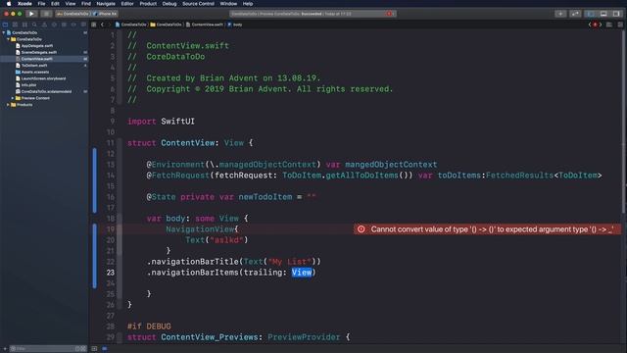Open the Debug navigator tab
Image resolution: width=627 pixels, height=353 pixels.
click(64, 25)
